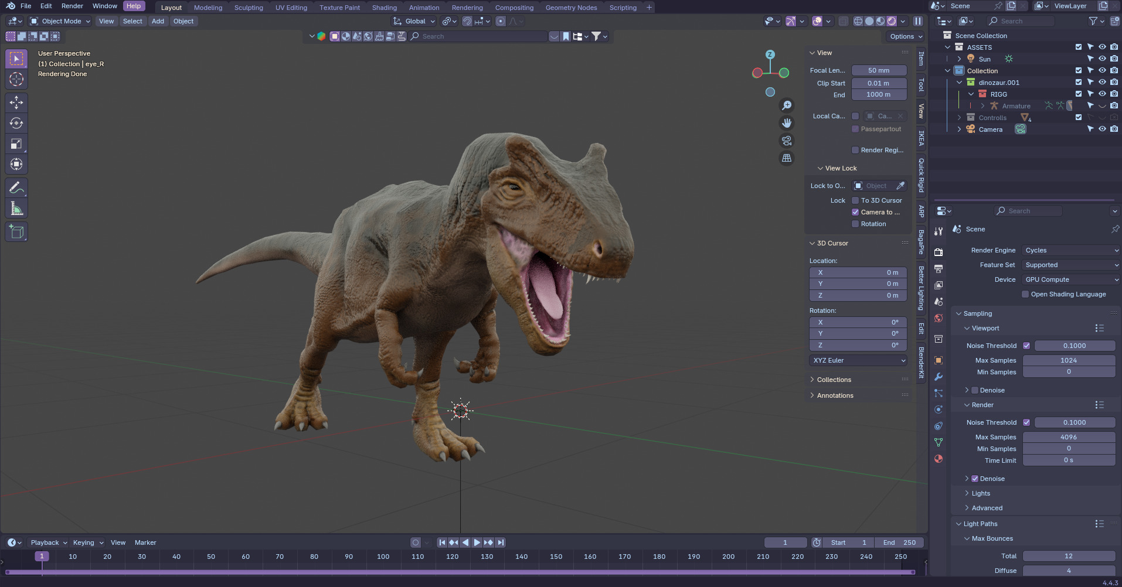Select the Add Cube tool
Screen dimensions: 1122x587
[x=16, y=232]
